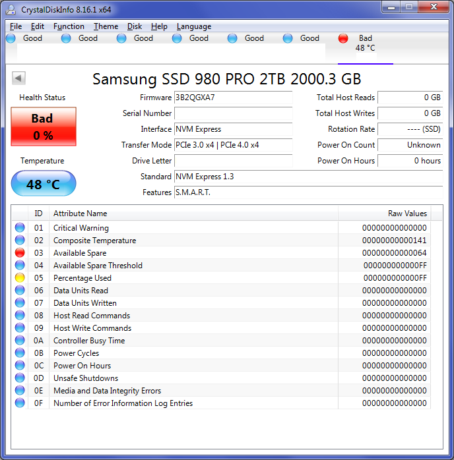Click raw value 0000000000141
The height and width of the screenshot is (460, 454).
pos(394,241)
